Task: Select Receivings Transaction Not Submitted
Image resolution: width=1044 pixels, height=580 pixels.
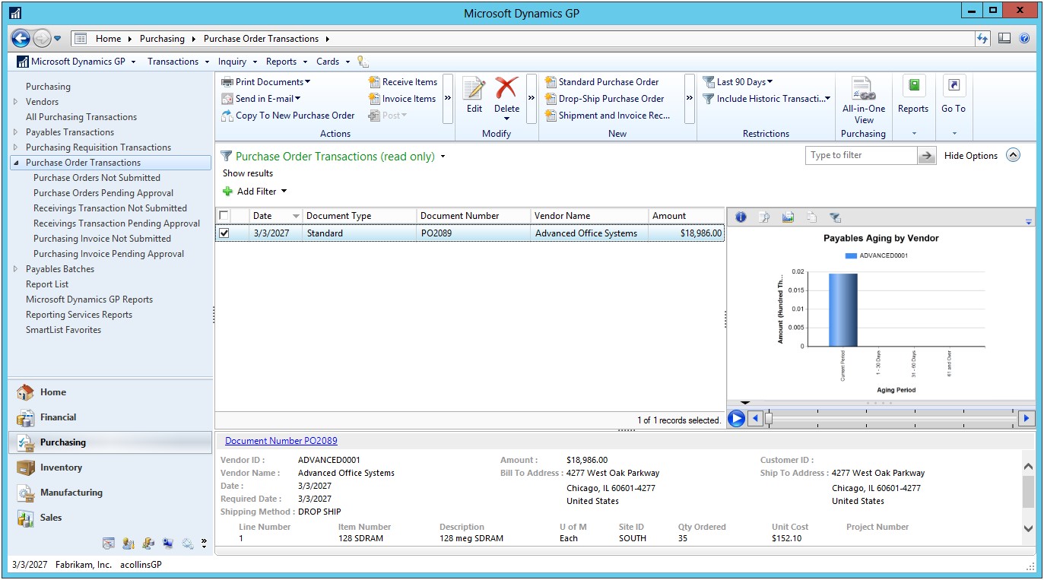Action: pos(110,208)
